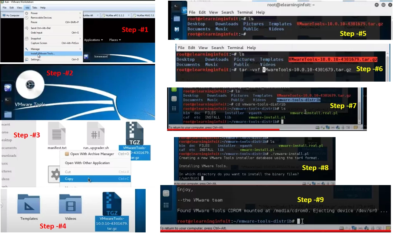Select the run_upgrader.sh script file icon
This screenshot has width=417, height=235.
tap(96, 133)
